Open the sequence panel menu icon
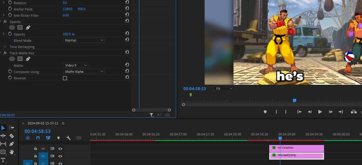 pos(63,123)
